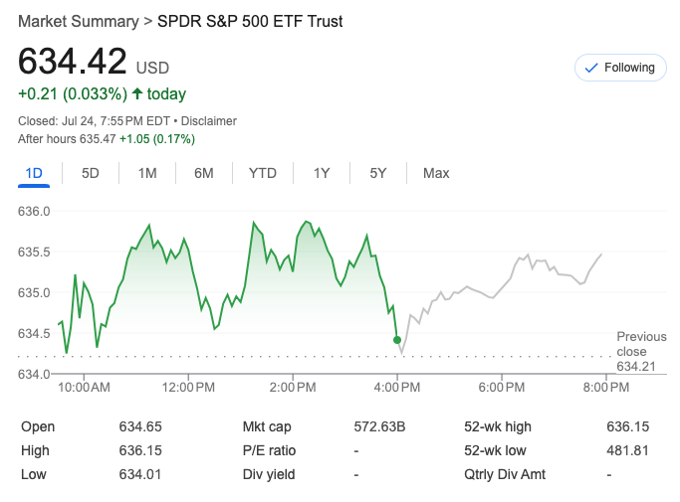Click the SPDR S&P 500 ETF Trust title
This screenshot has width=680, height=502.
coord(250,21)
